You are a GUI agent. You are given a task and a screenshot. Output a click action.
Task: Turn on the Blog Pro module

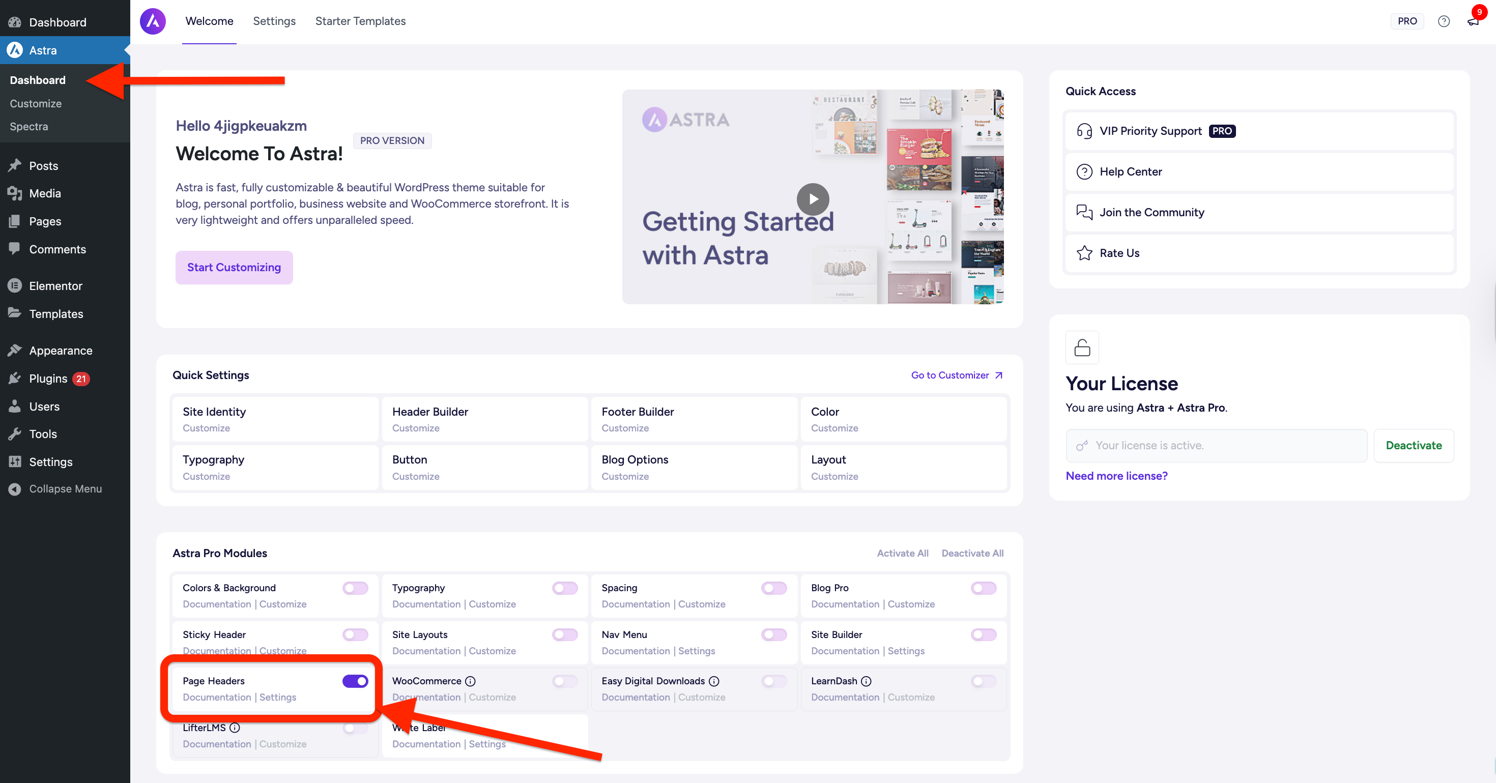983,588
